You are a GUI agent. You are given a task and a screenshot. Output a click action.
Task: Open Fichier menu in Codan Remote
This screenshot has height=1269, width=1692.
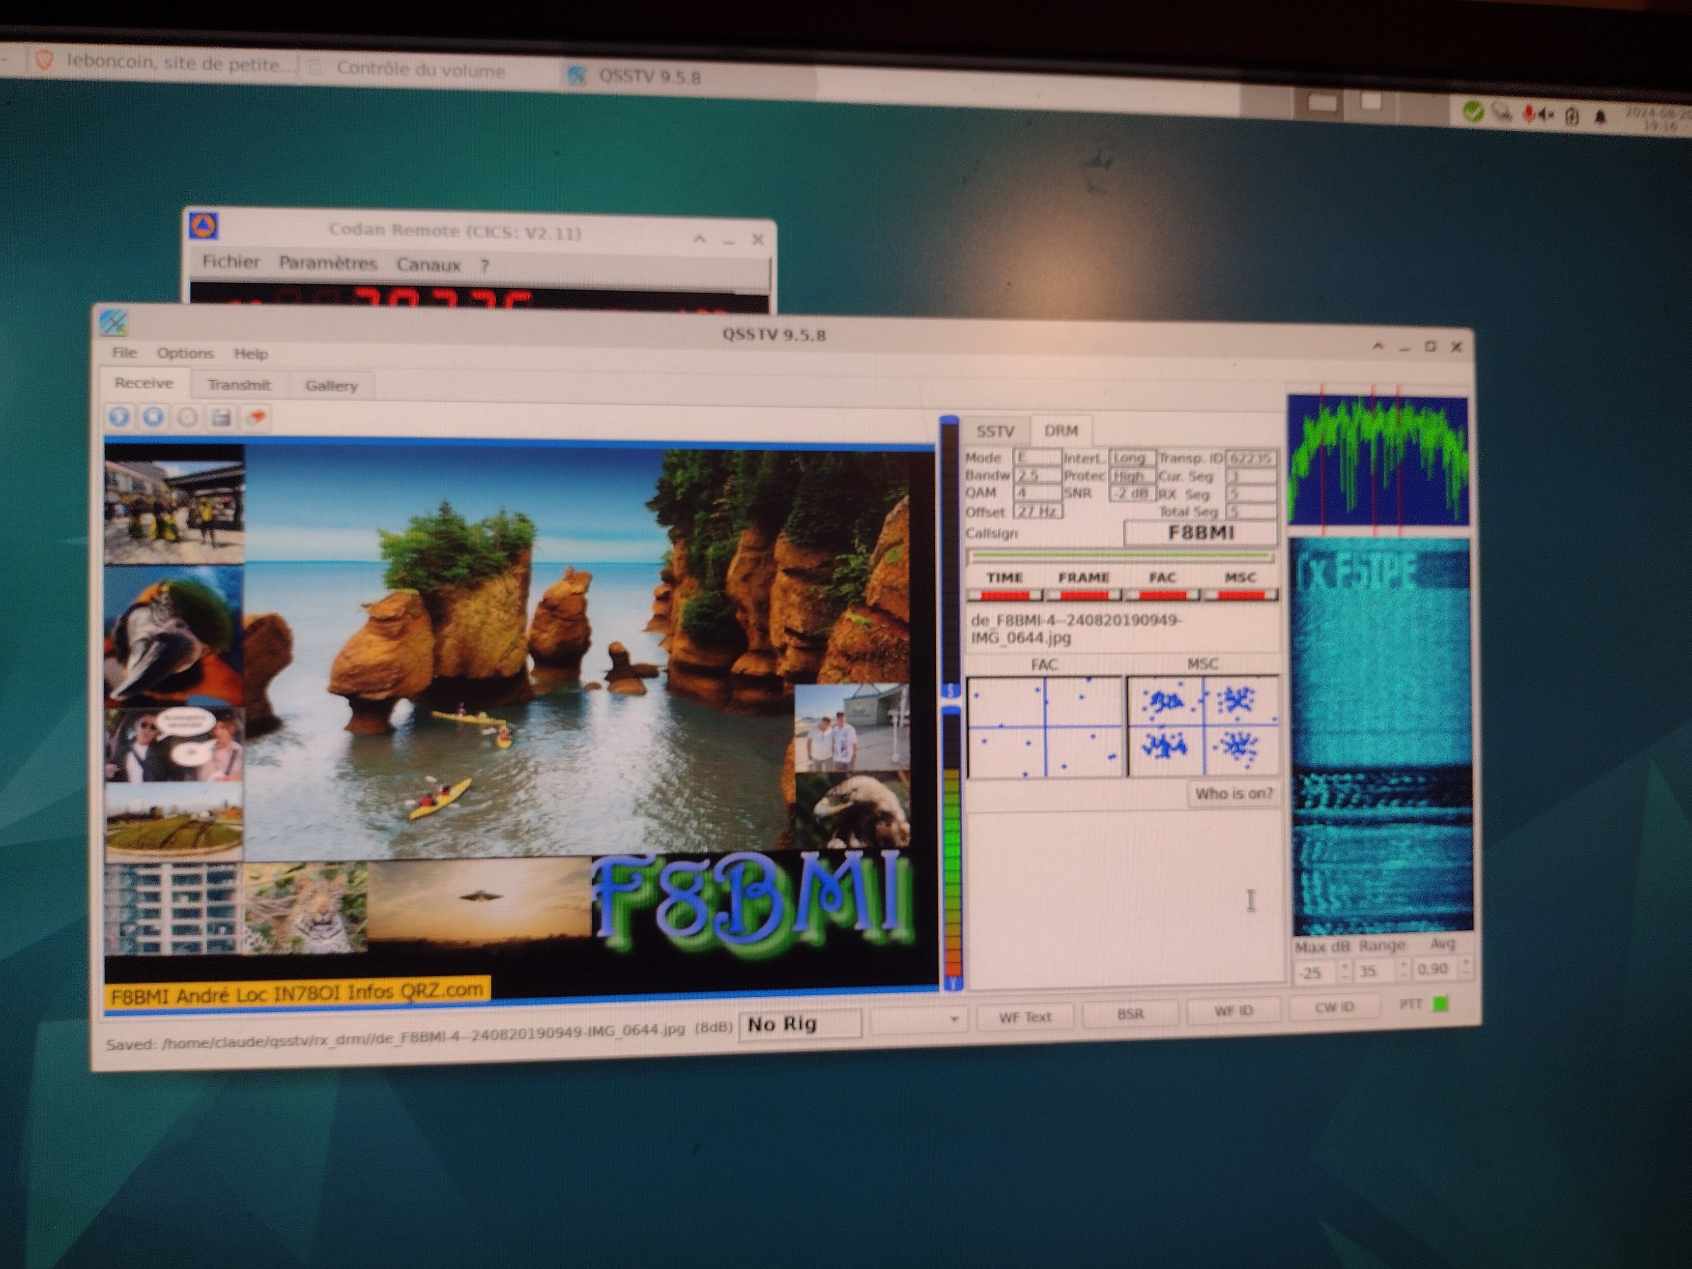click(231, 262)
